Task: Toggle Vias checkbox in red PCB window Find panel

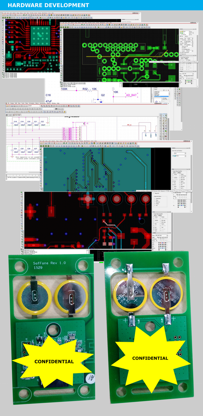Action: tap(154, 227)
